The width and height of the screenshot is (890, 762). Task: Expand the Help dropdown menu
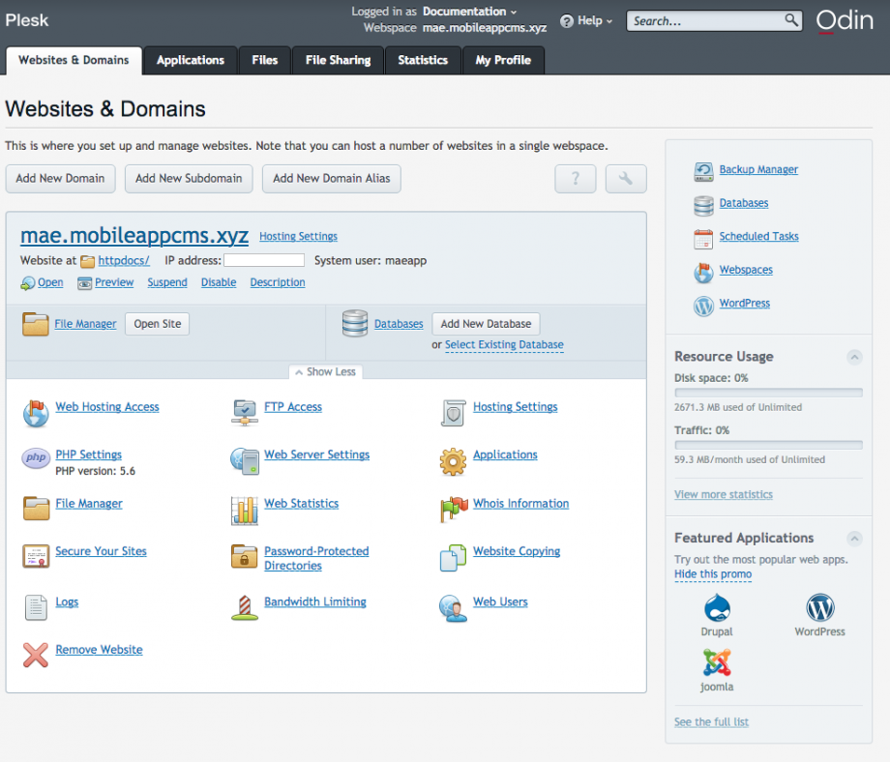point(587,20)
